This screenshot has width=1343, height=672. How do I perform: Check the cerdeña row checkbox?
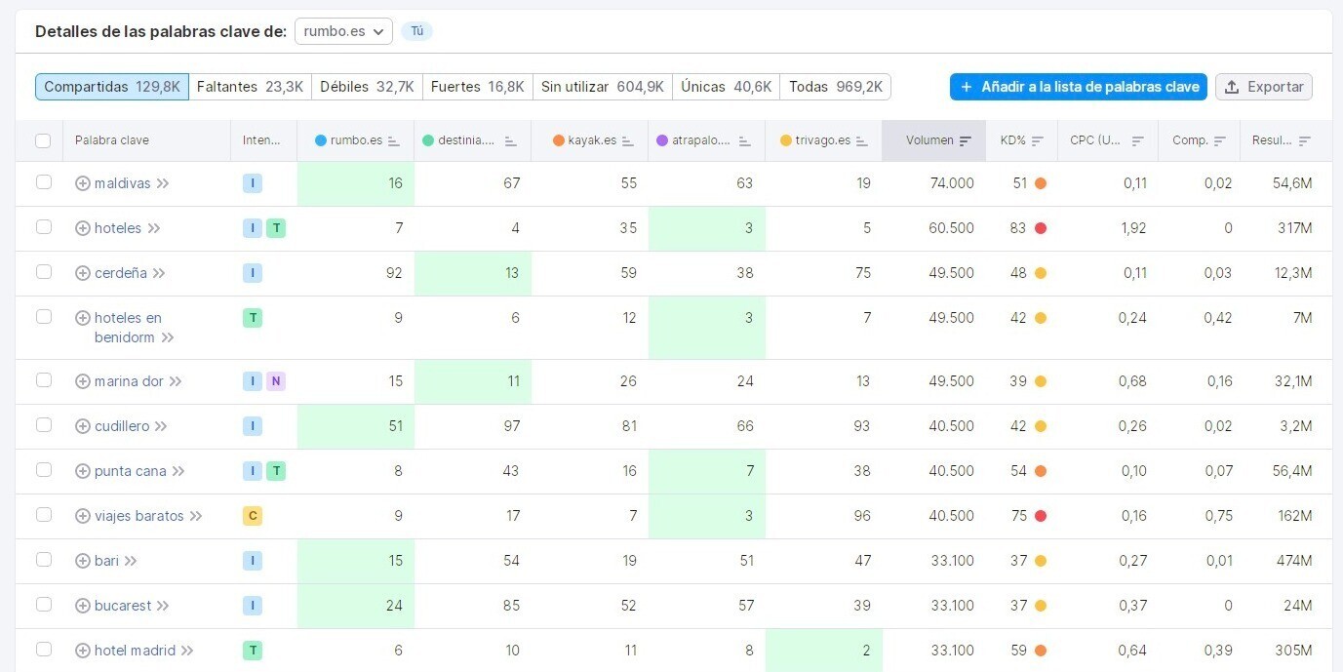pyautogui.click(x=44, y=272)
